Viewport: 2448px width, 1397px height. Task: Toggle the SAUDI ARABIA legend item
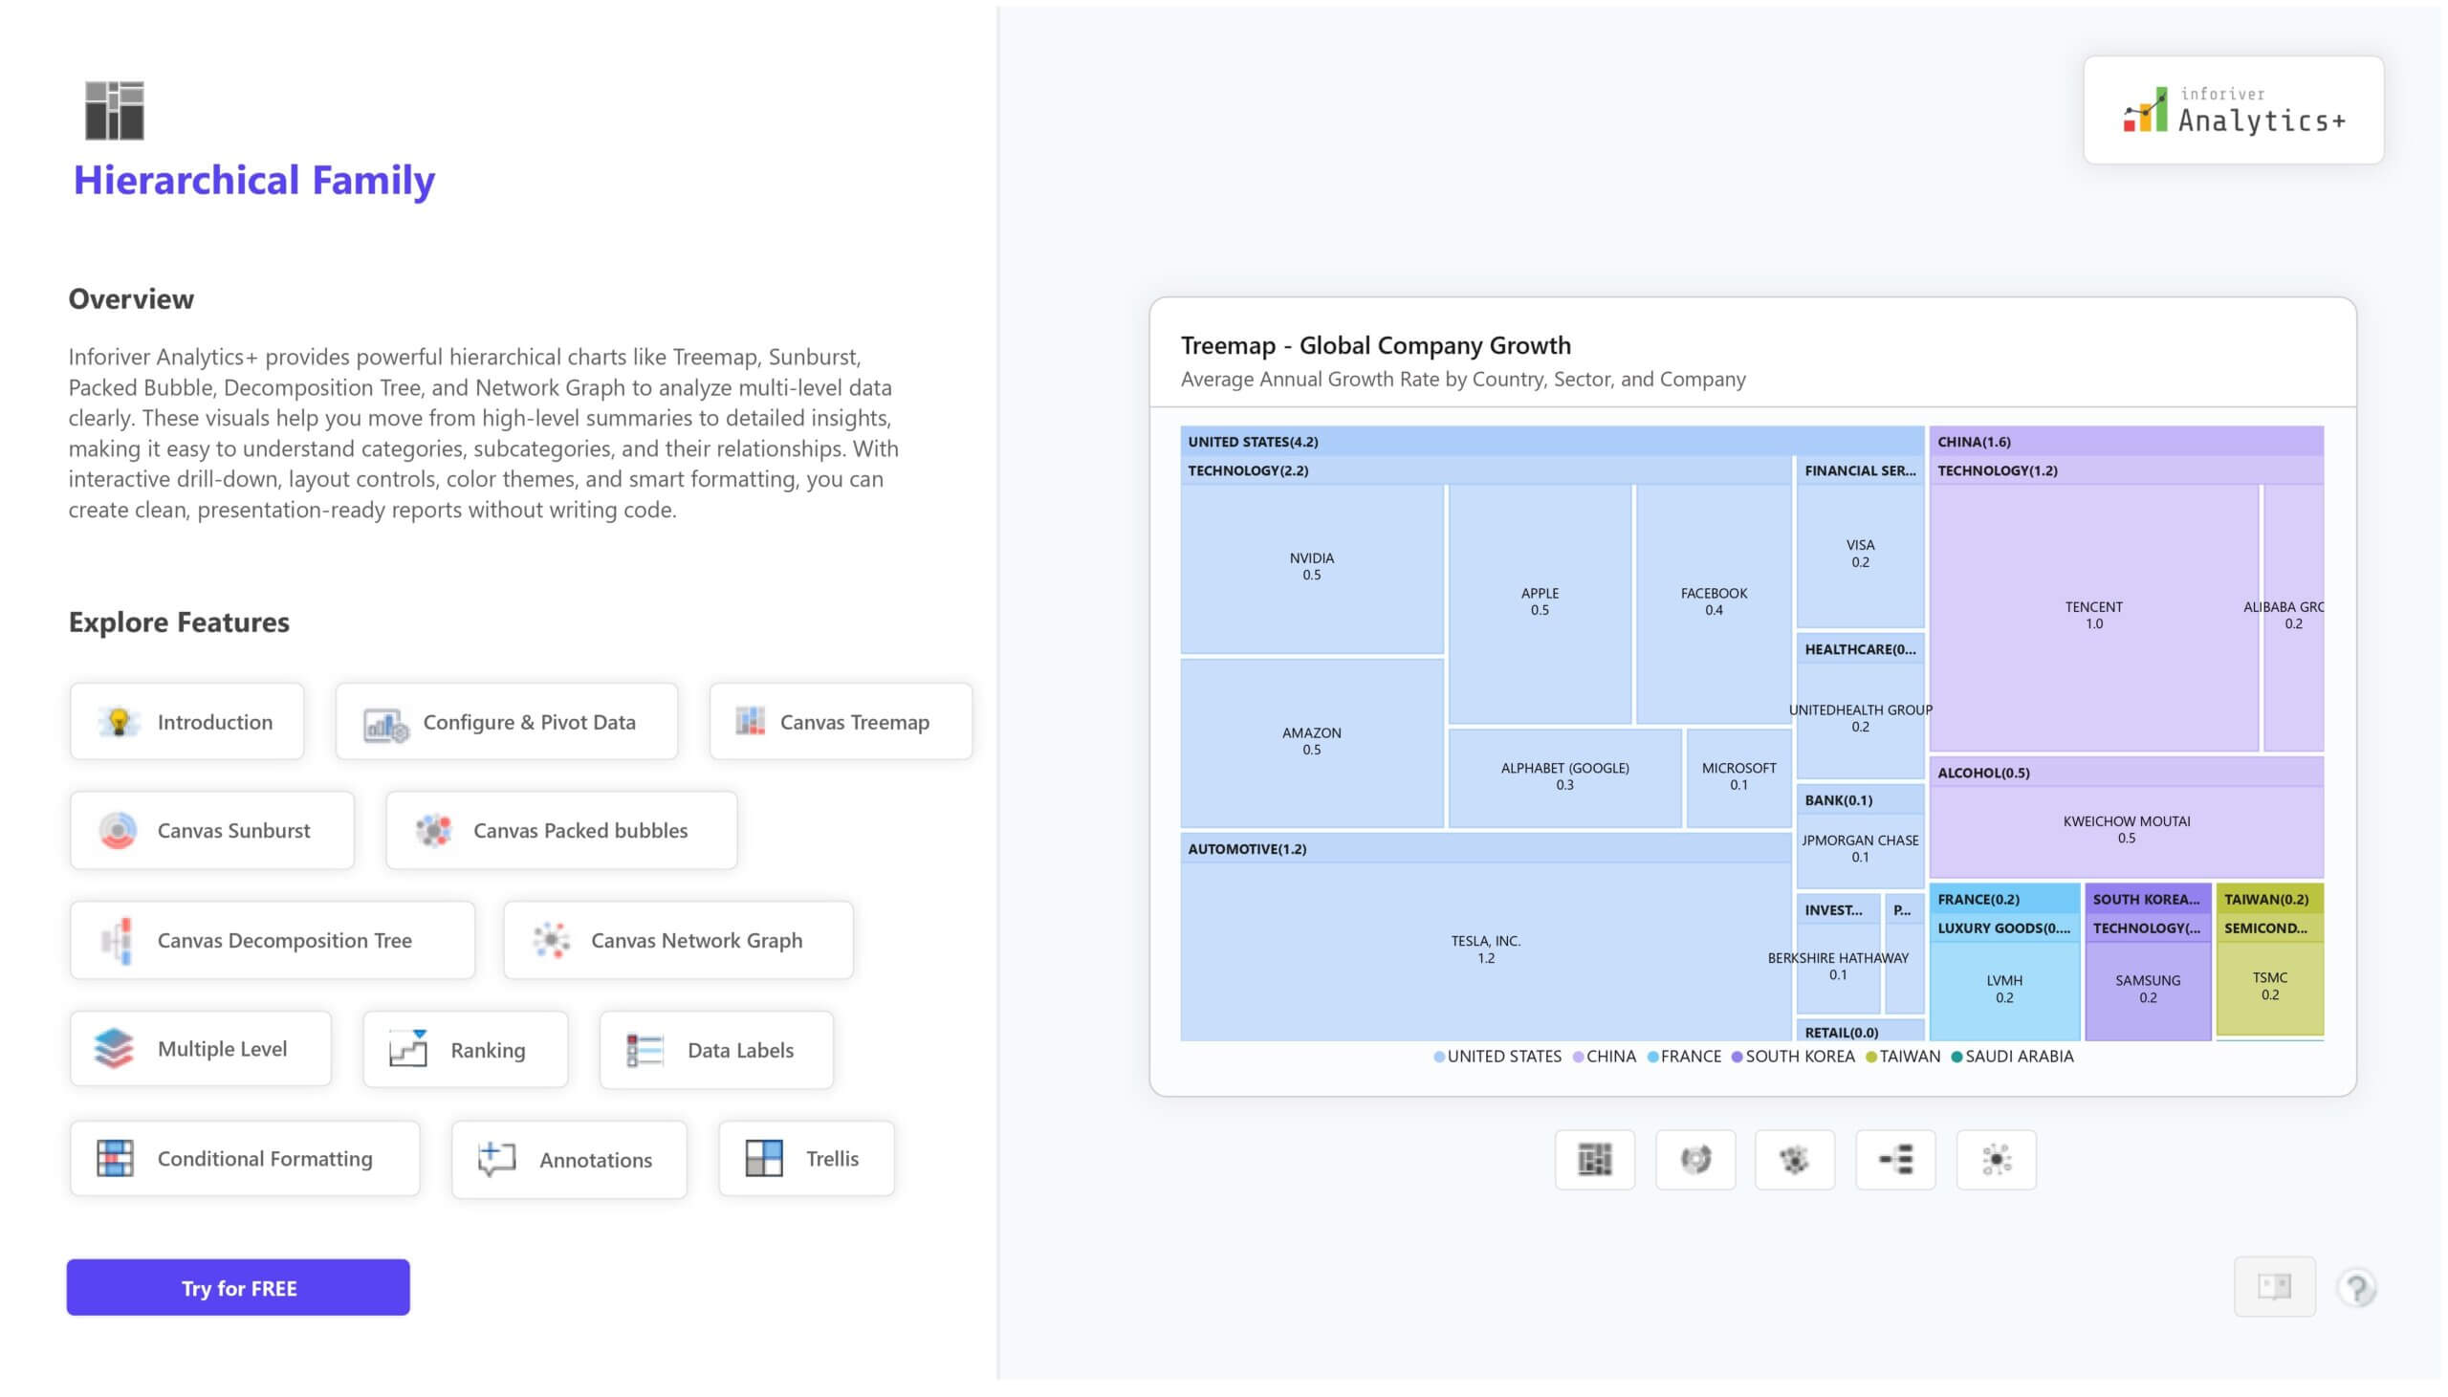click(x=2019, y=1057)
